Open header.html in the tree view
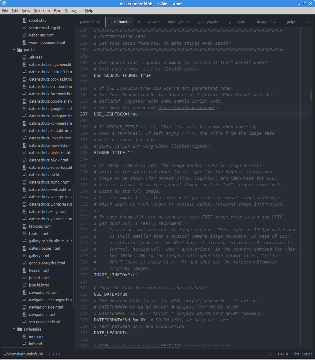The image size is (315, 360). pyautogui.click(x=39, y=271)
